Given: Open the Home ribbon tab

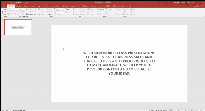Looking at the screenshot, I should point(26,6).
